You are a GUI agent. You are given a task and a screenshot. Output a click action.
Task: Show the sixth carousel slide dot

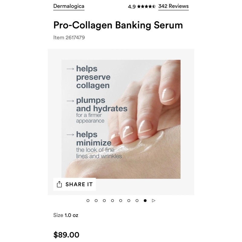[129, 200]
